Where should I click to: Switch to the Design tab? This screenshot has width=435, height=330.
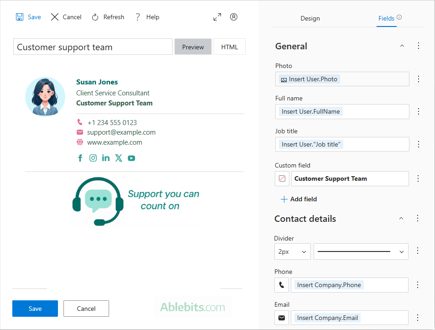point(310,19)
